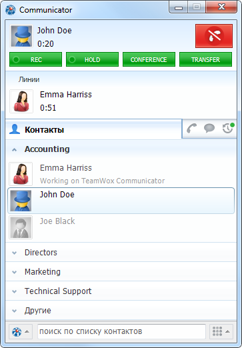
Task: Open the dial pad dropdown
Action: [x=221, y=331]
